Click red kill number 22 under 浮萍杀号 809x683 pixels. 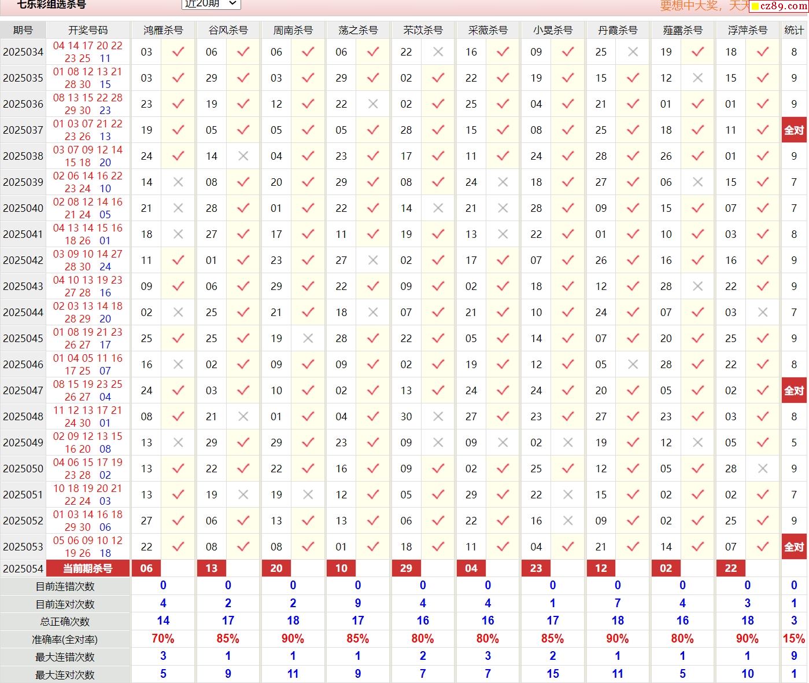click(731, 568)
